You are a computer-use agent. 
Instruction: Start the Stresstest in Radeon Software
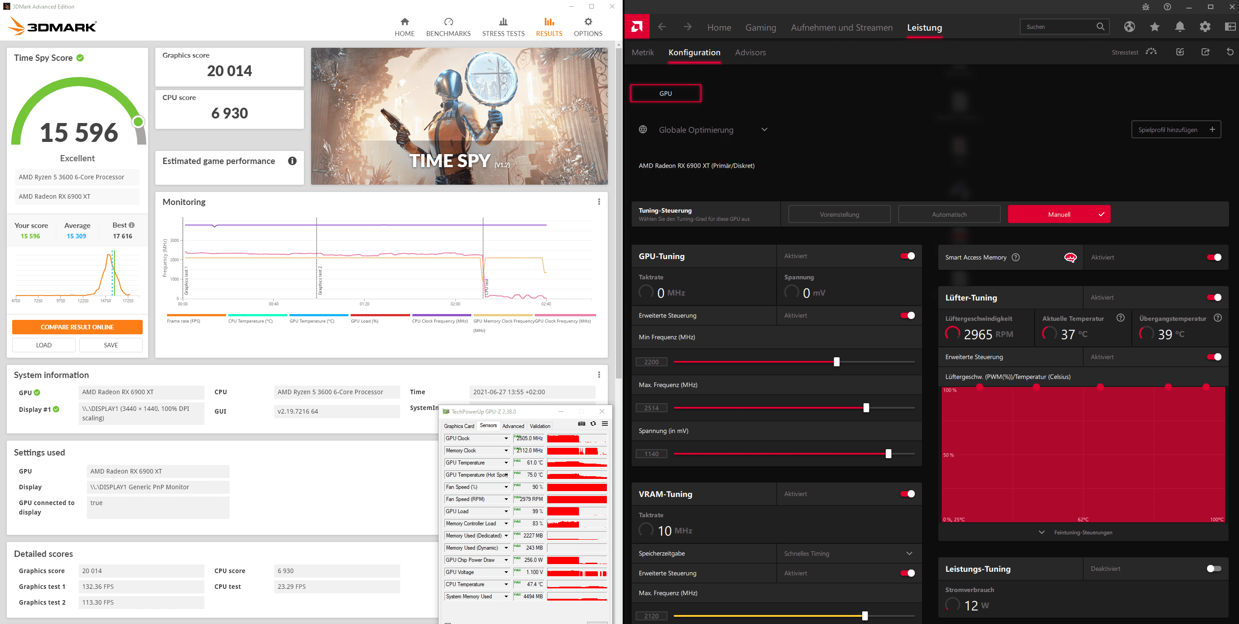click(x=1134, y=52)
